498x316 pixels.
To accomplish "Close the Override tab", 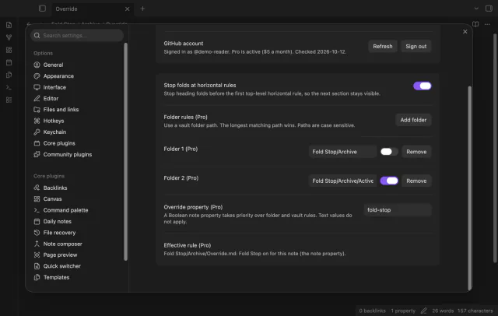I will click(127, 9).
